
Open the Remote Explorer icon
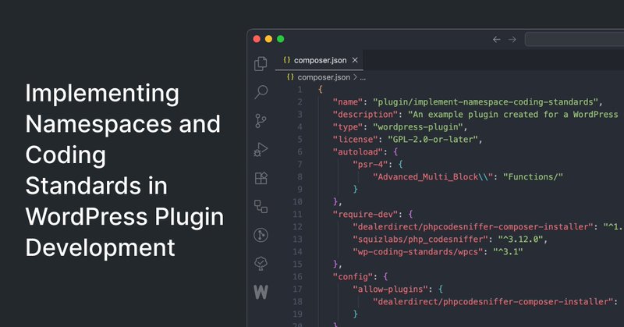pyautogui.click(x=261, y=206)
